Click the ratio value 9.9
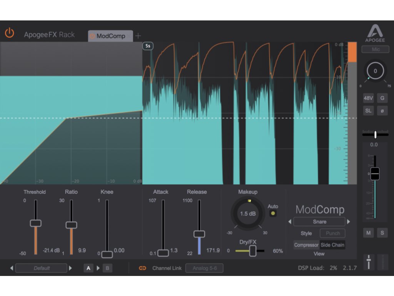The width and height of the screenshot is (394, 296). click(82, 251)
